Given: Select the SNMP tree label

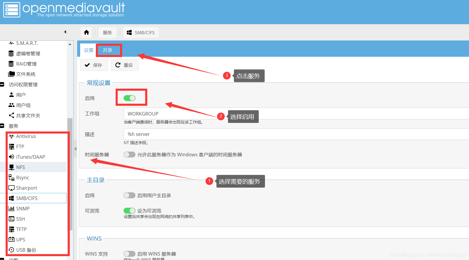Looking at the screenshot, I should point(23,209).
